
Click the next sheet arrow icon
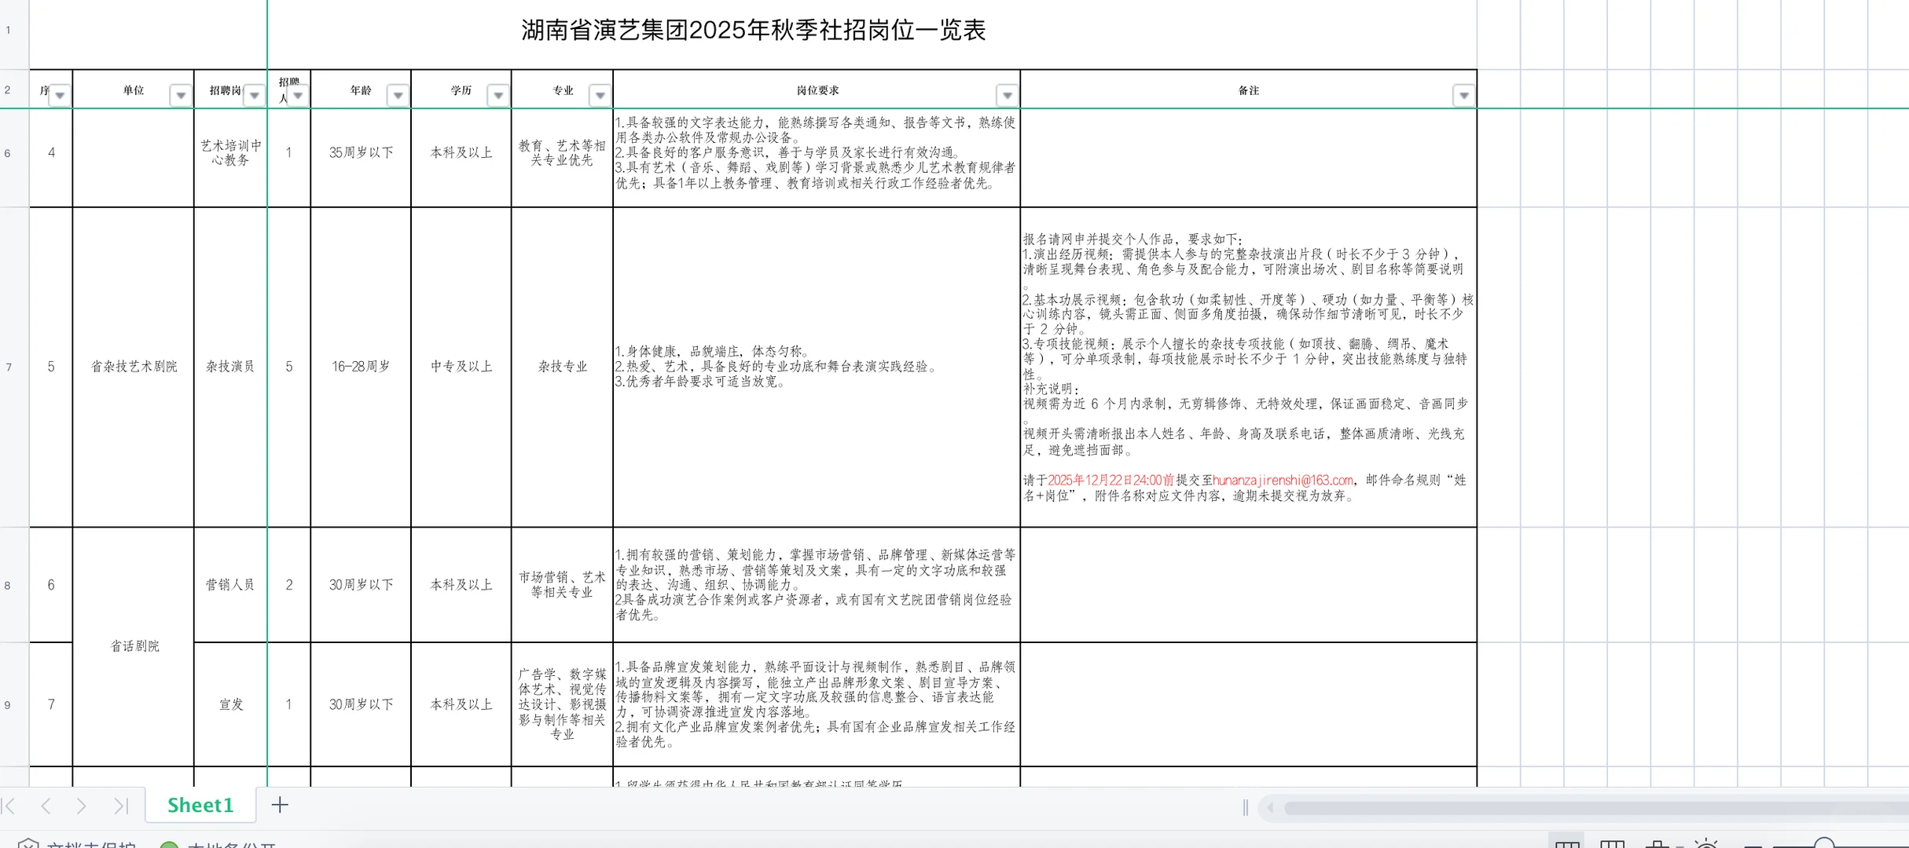pos(83,806)
